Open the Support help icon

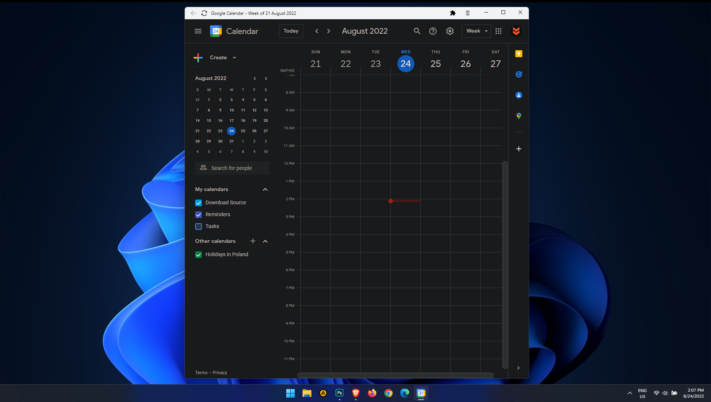click(433, 31)
